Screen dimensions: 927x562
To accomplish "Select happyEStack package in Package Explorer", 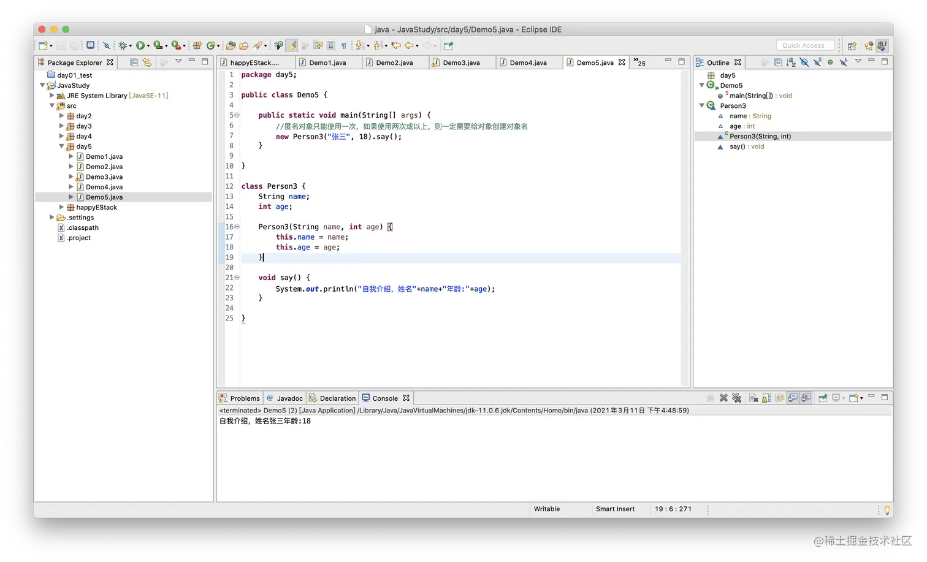I will 97,207.
